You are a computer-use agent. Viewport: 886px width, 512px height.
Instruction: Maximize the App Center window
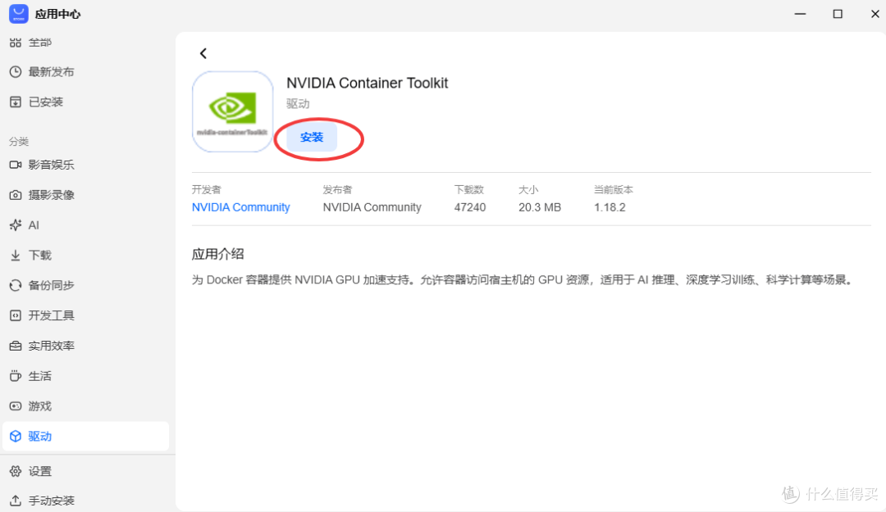pyautogui.click(x=838, y=14)
